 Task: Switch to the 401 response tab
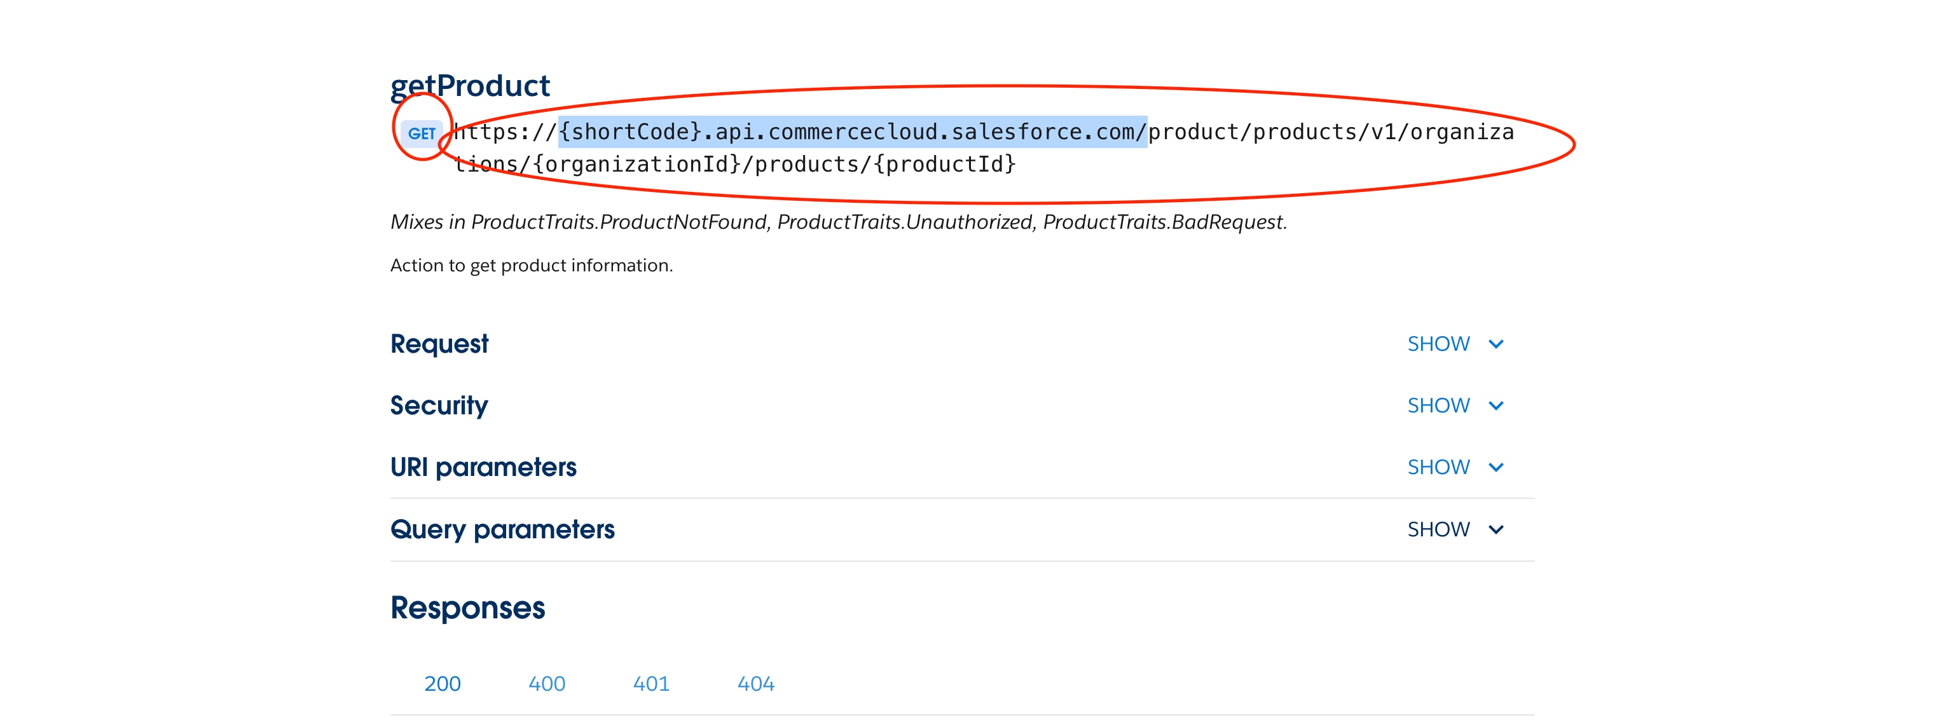tap(650, 684)
